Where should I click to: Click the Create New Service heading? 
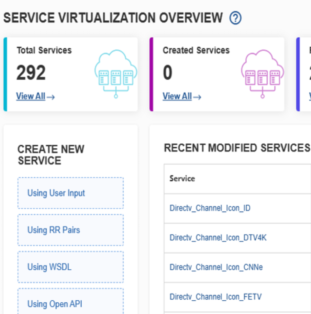[51, 155]
